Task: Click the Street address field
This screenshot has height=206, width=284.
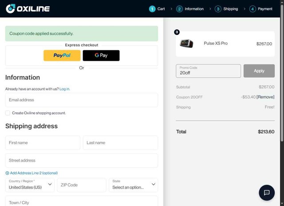Action: [x=82, y=160]
